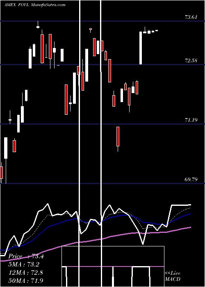
Task: Click the 73.61 price level label
Action: [x=191, y=17]
